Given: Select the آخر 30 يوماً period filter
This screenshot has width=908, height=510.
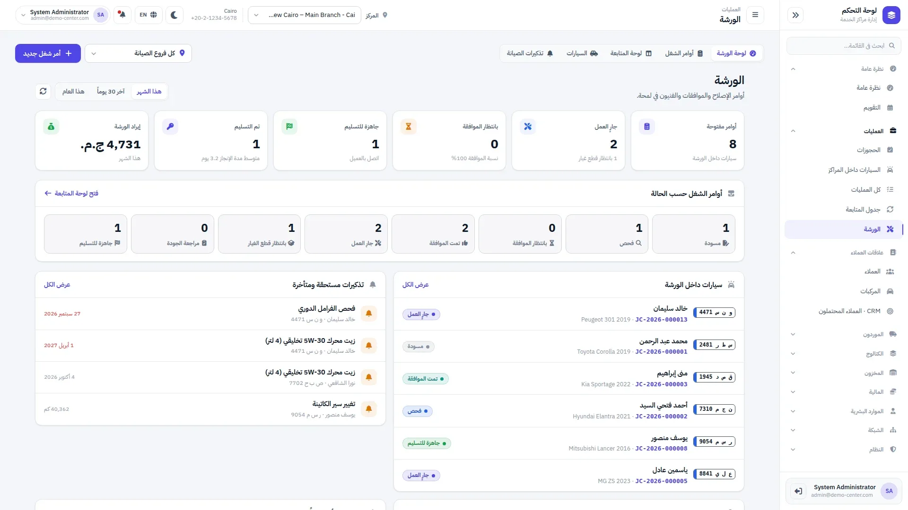Looking at the screenshot, I should (x=111, y=92).
